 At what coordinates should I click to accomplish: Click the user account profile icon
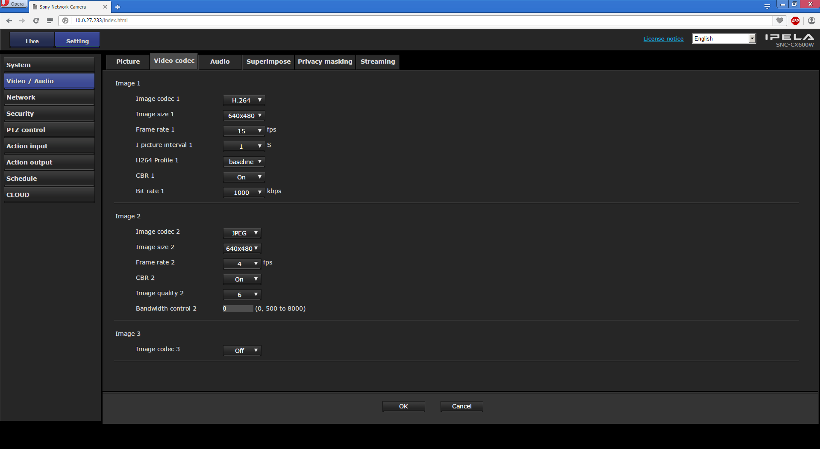pos(811,21)
